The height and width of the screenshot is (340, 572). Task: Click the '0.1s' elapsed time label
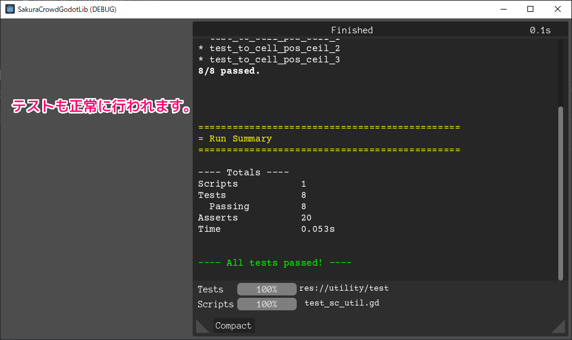click(540, 30)
